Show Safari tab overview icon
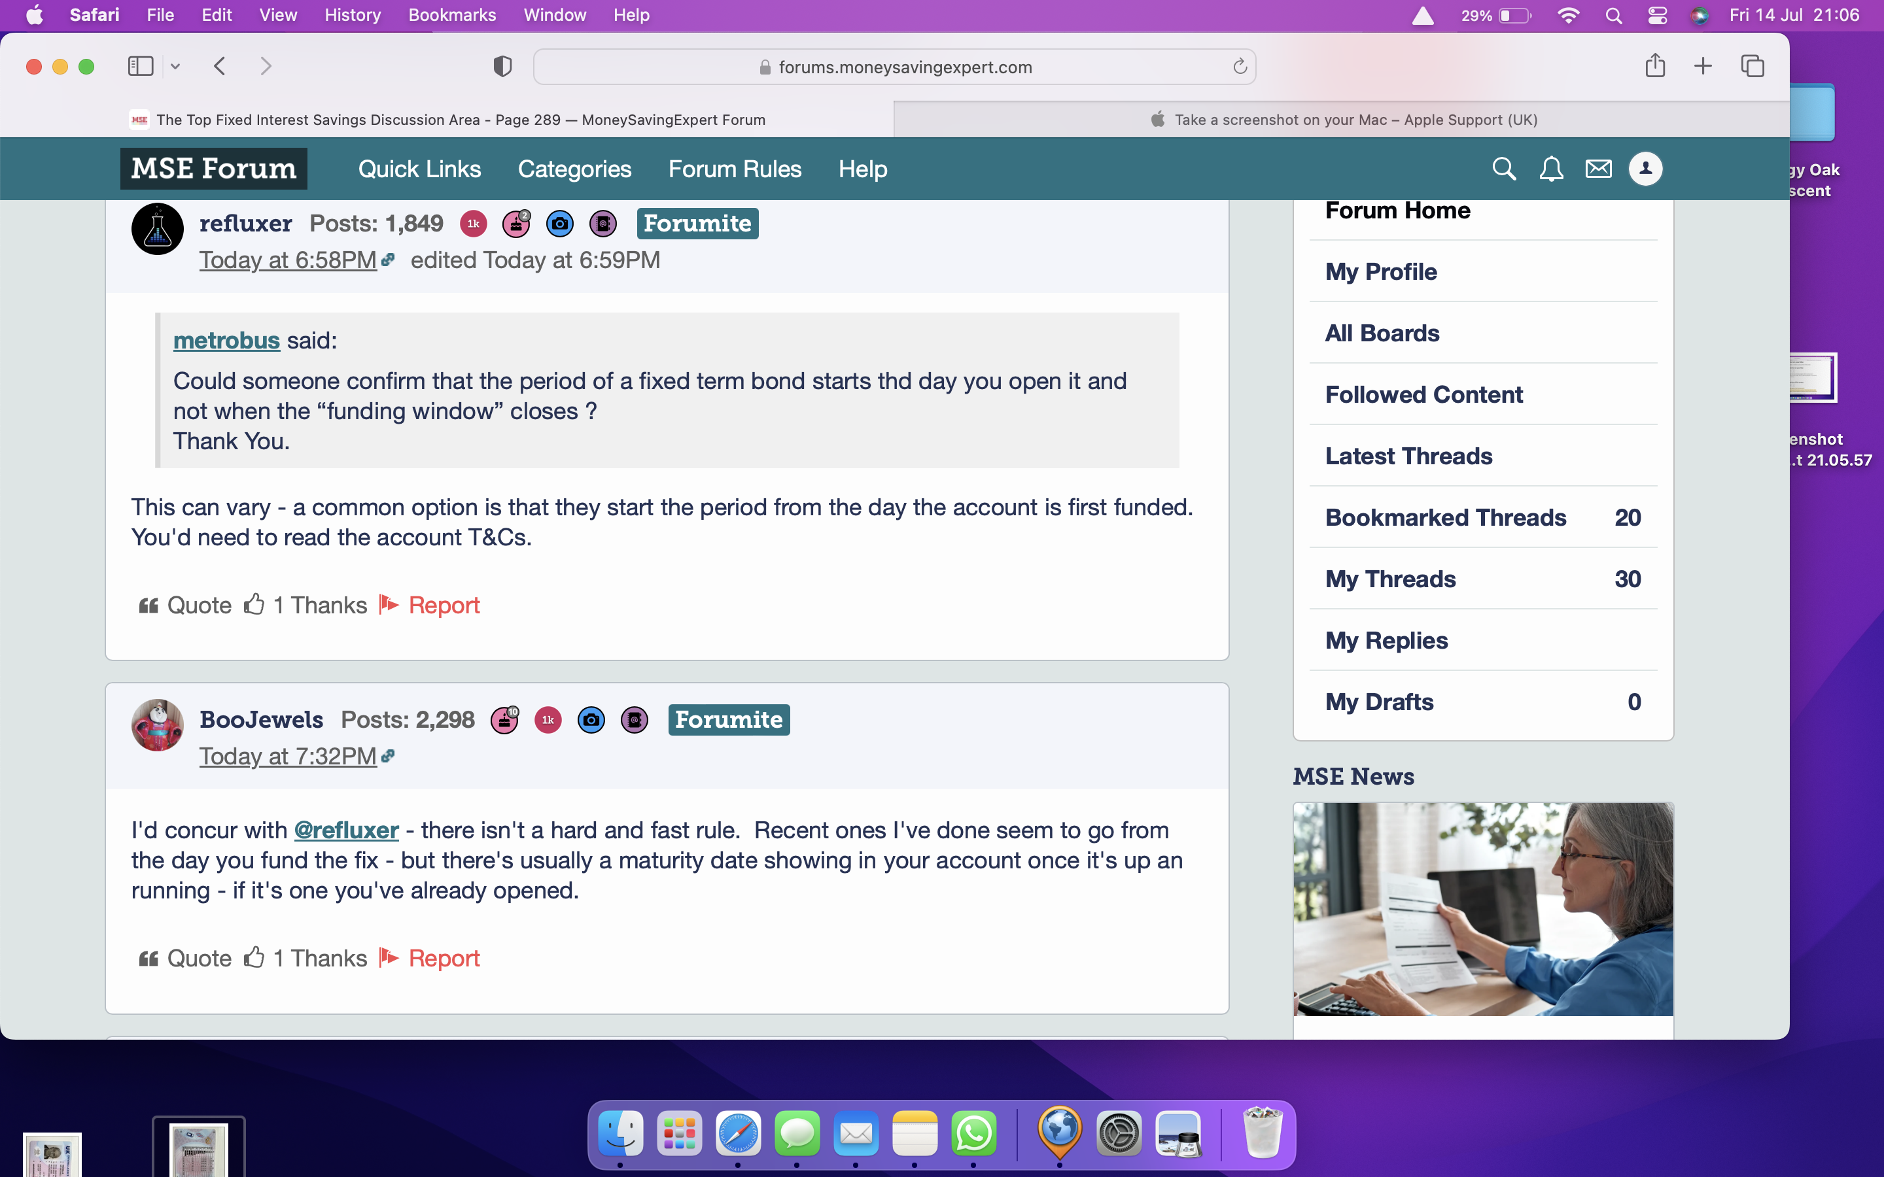 click(1753, 66)
